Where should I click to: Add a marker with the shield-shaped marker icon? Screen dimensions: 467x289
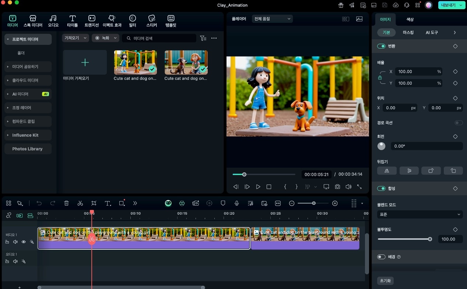coord(223,203)
